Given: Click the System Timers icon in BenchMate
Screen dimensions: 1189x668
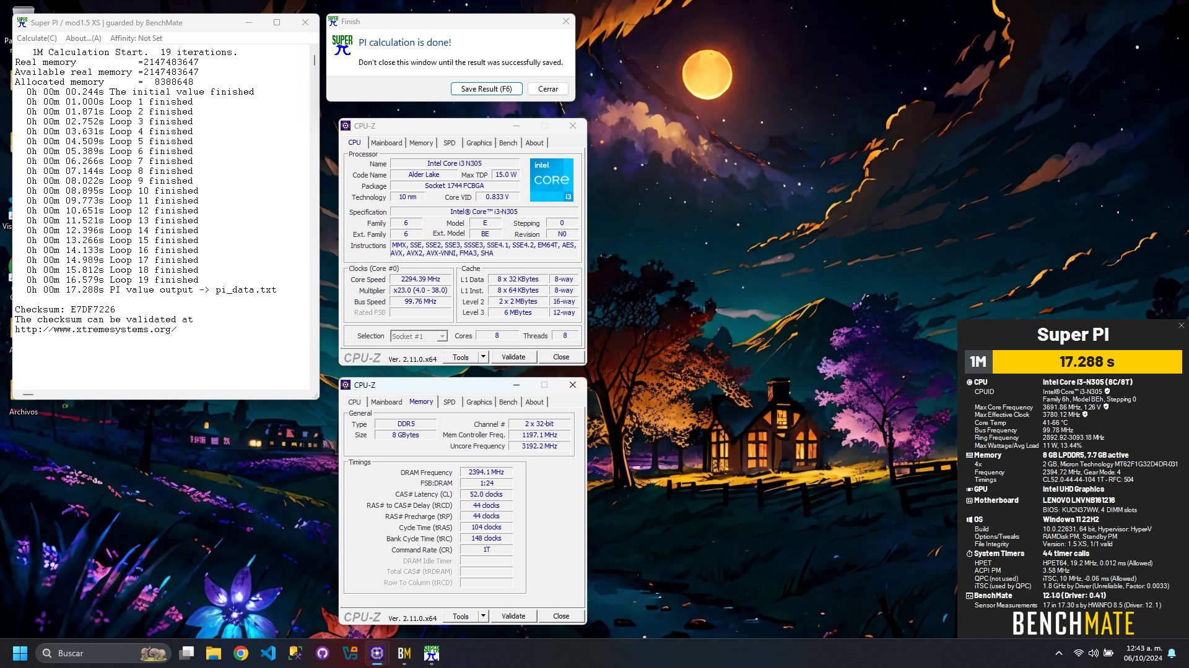Looking at the screenshot, I should point(969,554).
